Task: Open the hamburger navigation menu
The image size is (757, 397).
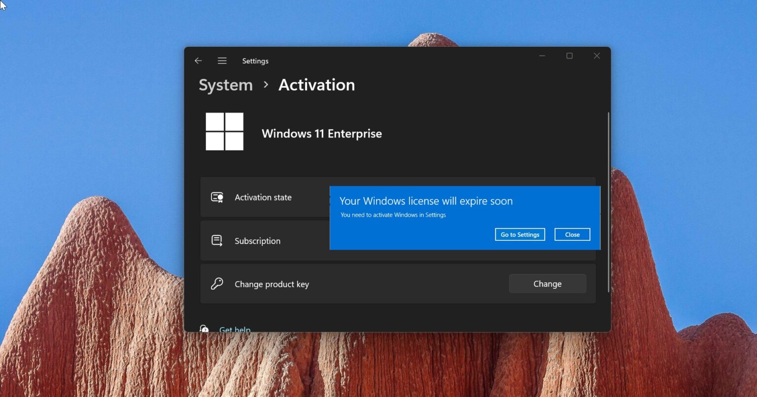Action: pyautogui.click(x=222, y=61)
